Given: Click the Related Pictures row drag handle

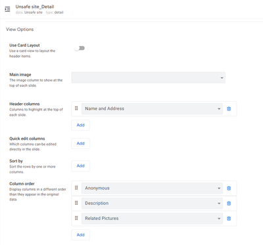Looking at the screenshot, I should tap(76, 218).
